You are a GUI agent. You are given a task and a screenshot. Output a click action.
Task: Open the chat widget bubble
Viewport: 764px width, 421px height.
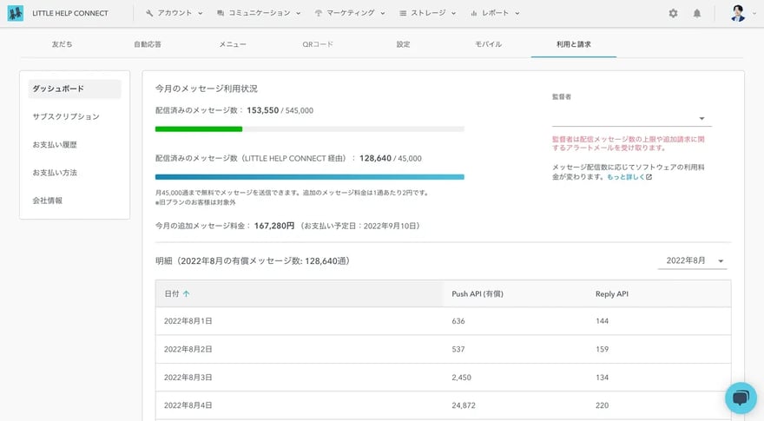[741, 398]
